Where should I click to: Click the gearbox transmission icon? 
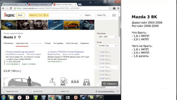coord(53,82)
